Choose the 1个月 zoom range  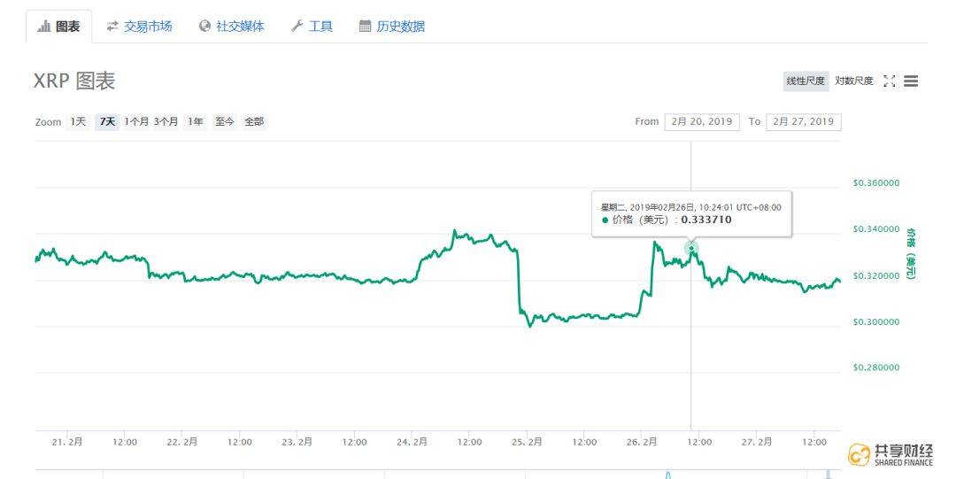tap(136, 122)
